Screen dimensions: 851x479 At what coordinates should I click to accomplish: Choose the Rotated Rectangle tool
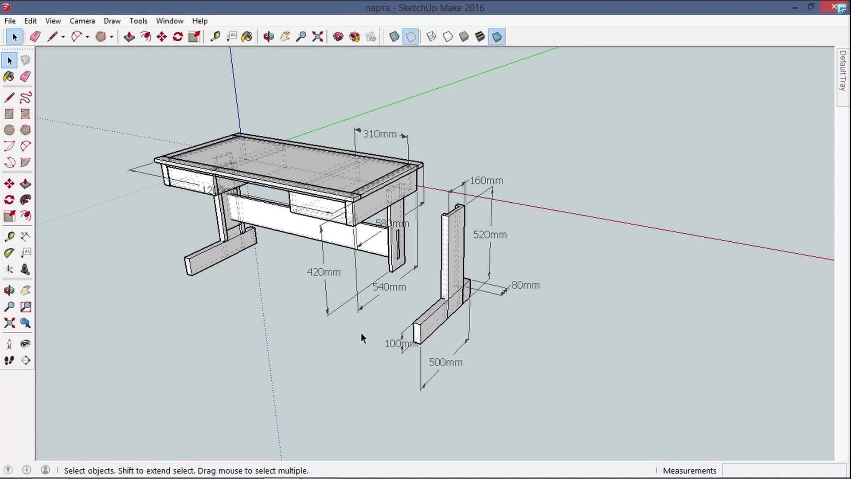click(x=25, y=114)
